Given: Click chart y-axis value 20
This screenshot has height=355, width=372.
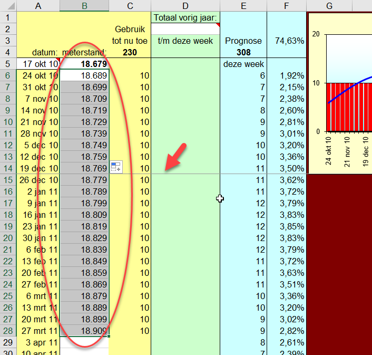Looking at the screenshot, I should pyautogui.click(x=316, y=34).
